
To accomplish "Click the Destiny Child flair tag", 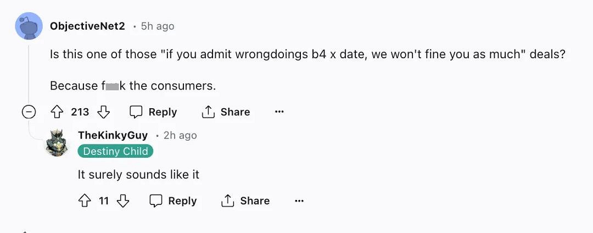I will 115,151.
